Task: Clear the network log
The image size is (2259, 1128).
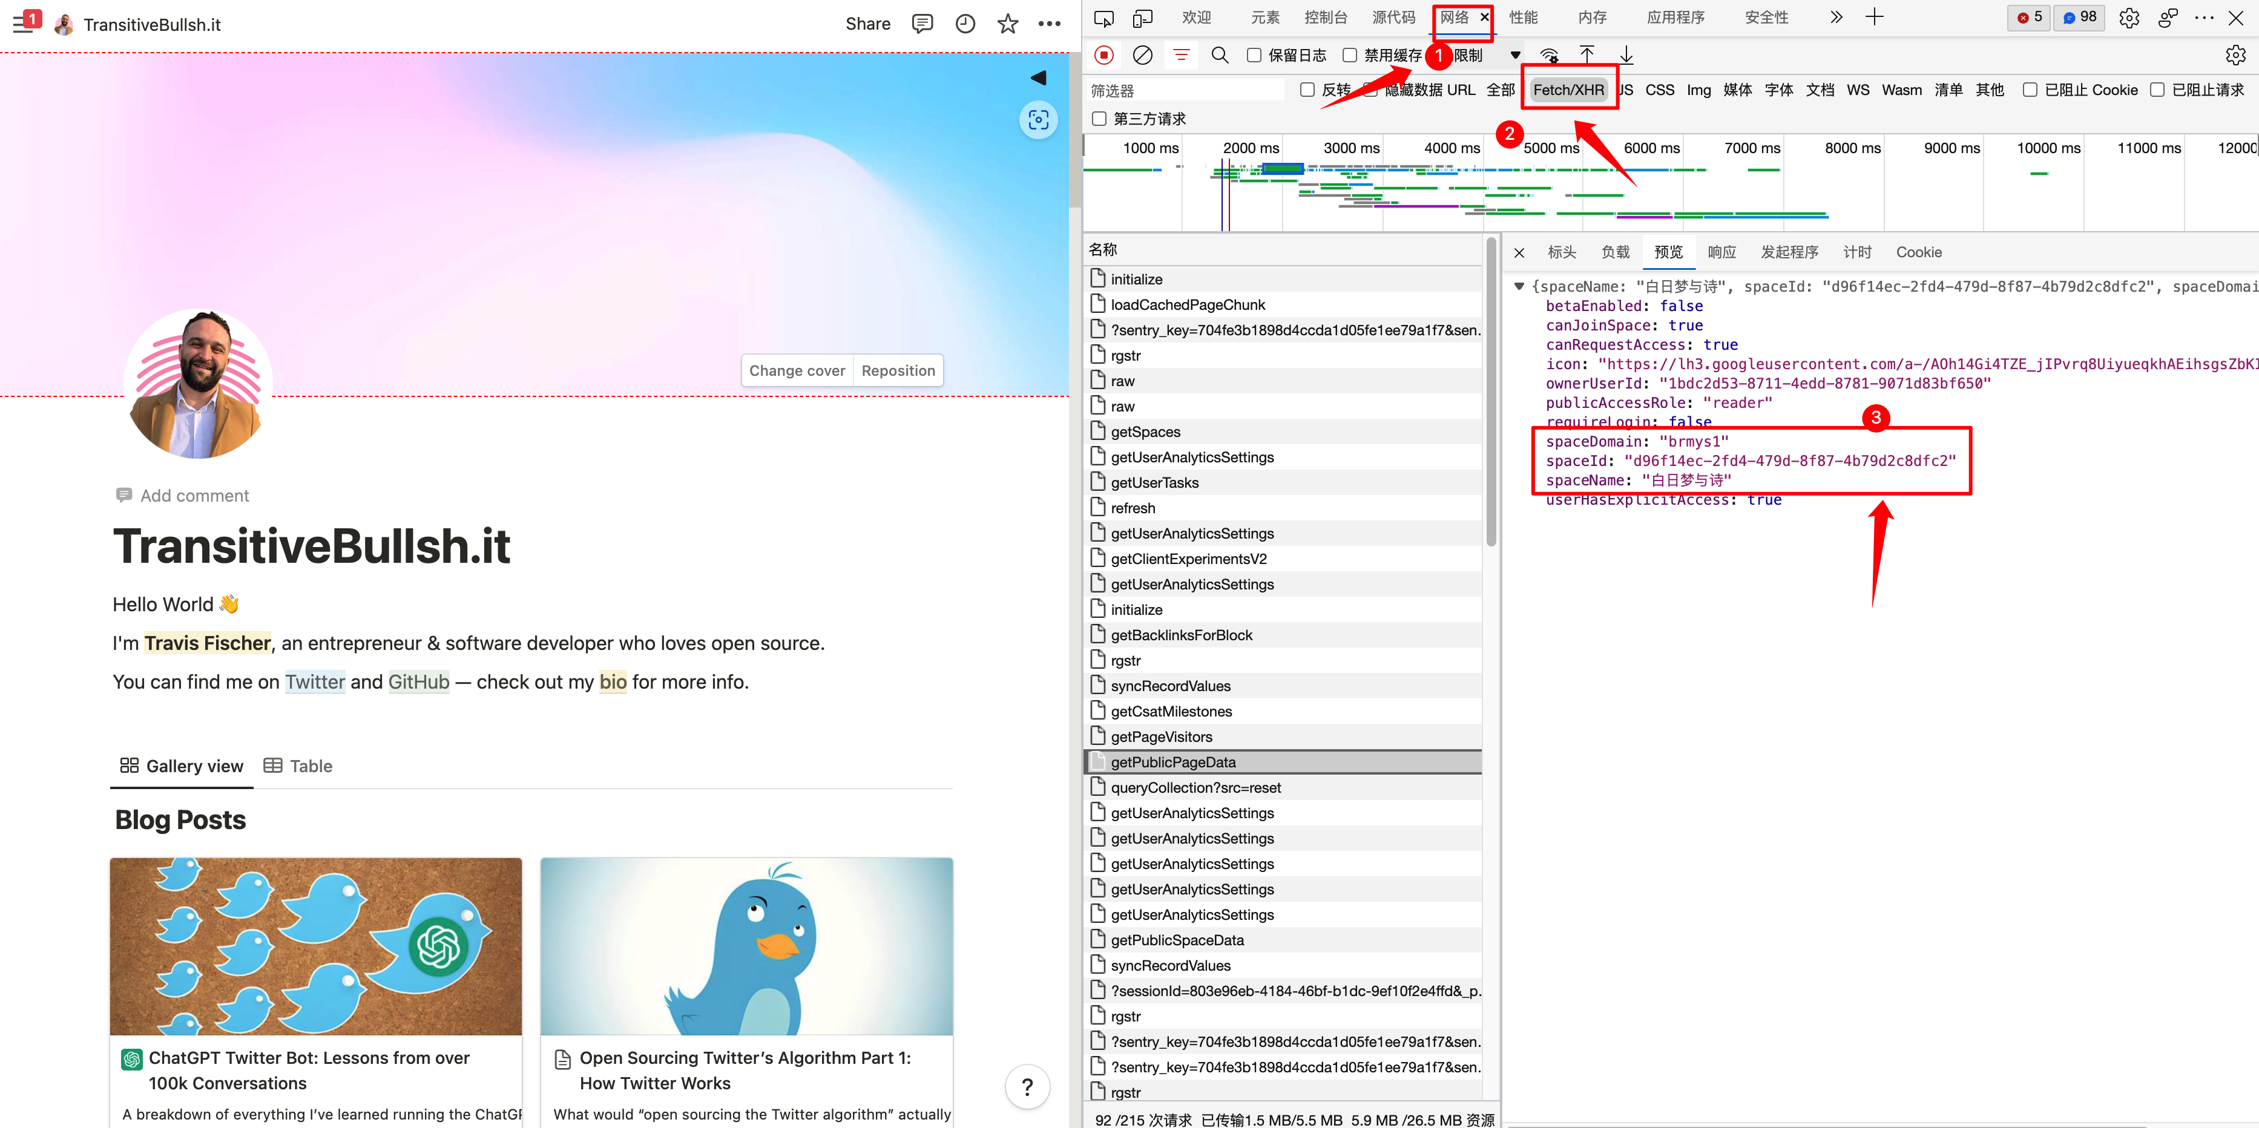Action: [1143, 55]
